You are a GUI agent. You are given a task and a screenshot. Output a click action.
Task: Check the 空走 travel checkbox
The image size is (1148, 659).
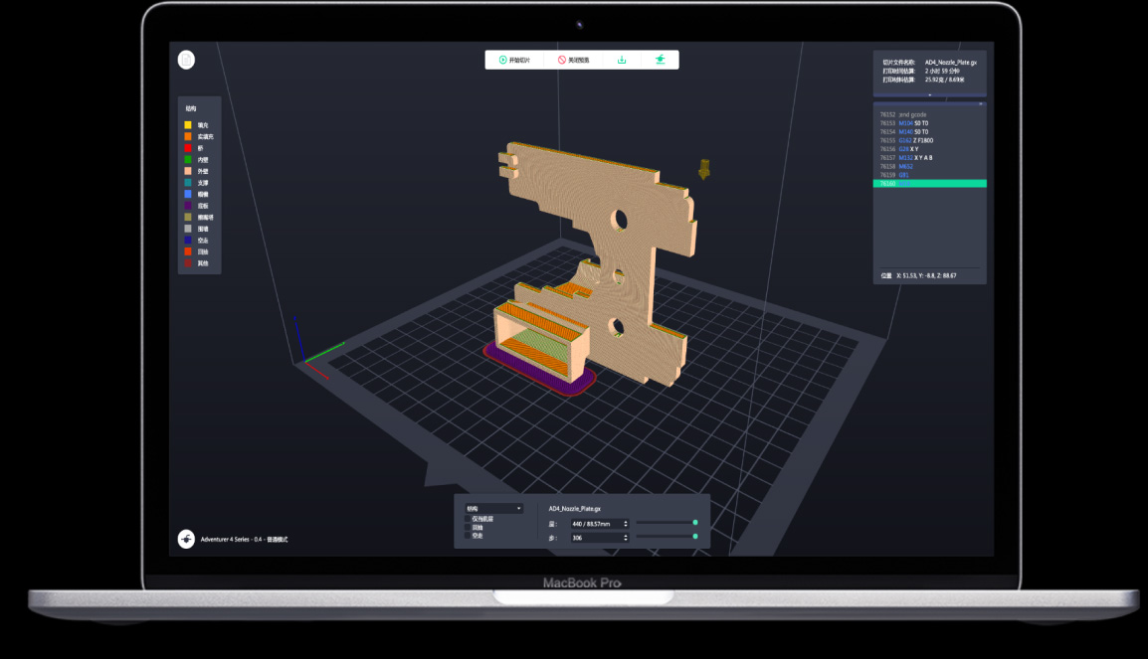469,536
